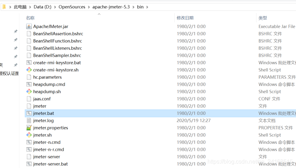Click the BeanShellListeners.bshrc file icon
The height and width of the screenshot is (168, 296).
(29, 48)
